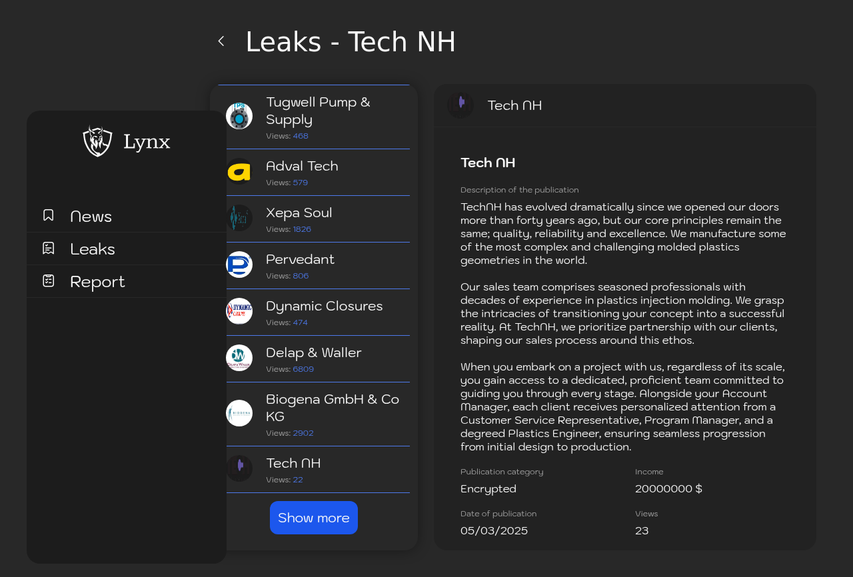Click the back arrow beside Leaks title
This screenshot has width=853, height=577.
point(221,41)
